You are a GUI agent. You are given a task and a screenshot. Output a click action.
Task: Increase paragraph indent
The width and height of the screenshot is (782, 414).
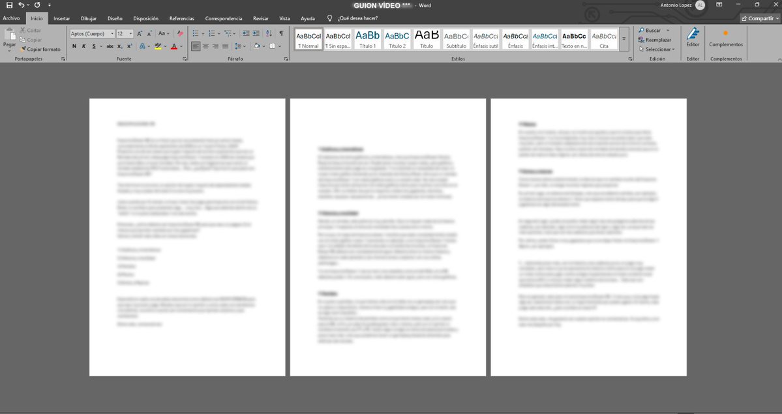pyautogui.click(x=256, y=33)
